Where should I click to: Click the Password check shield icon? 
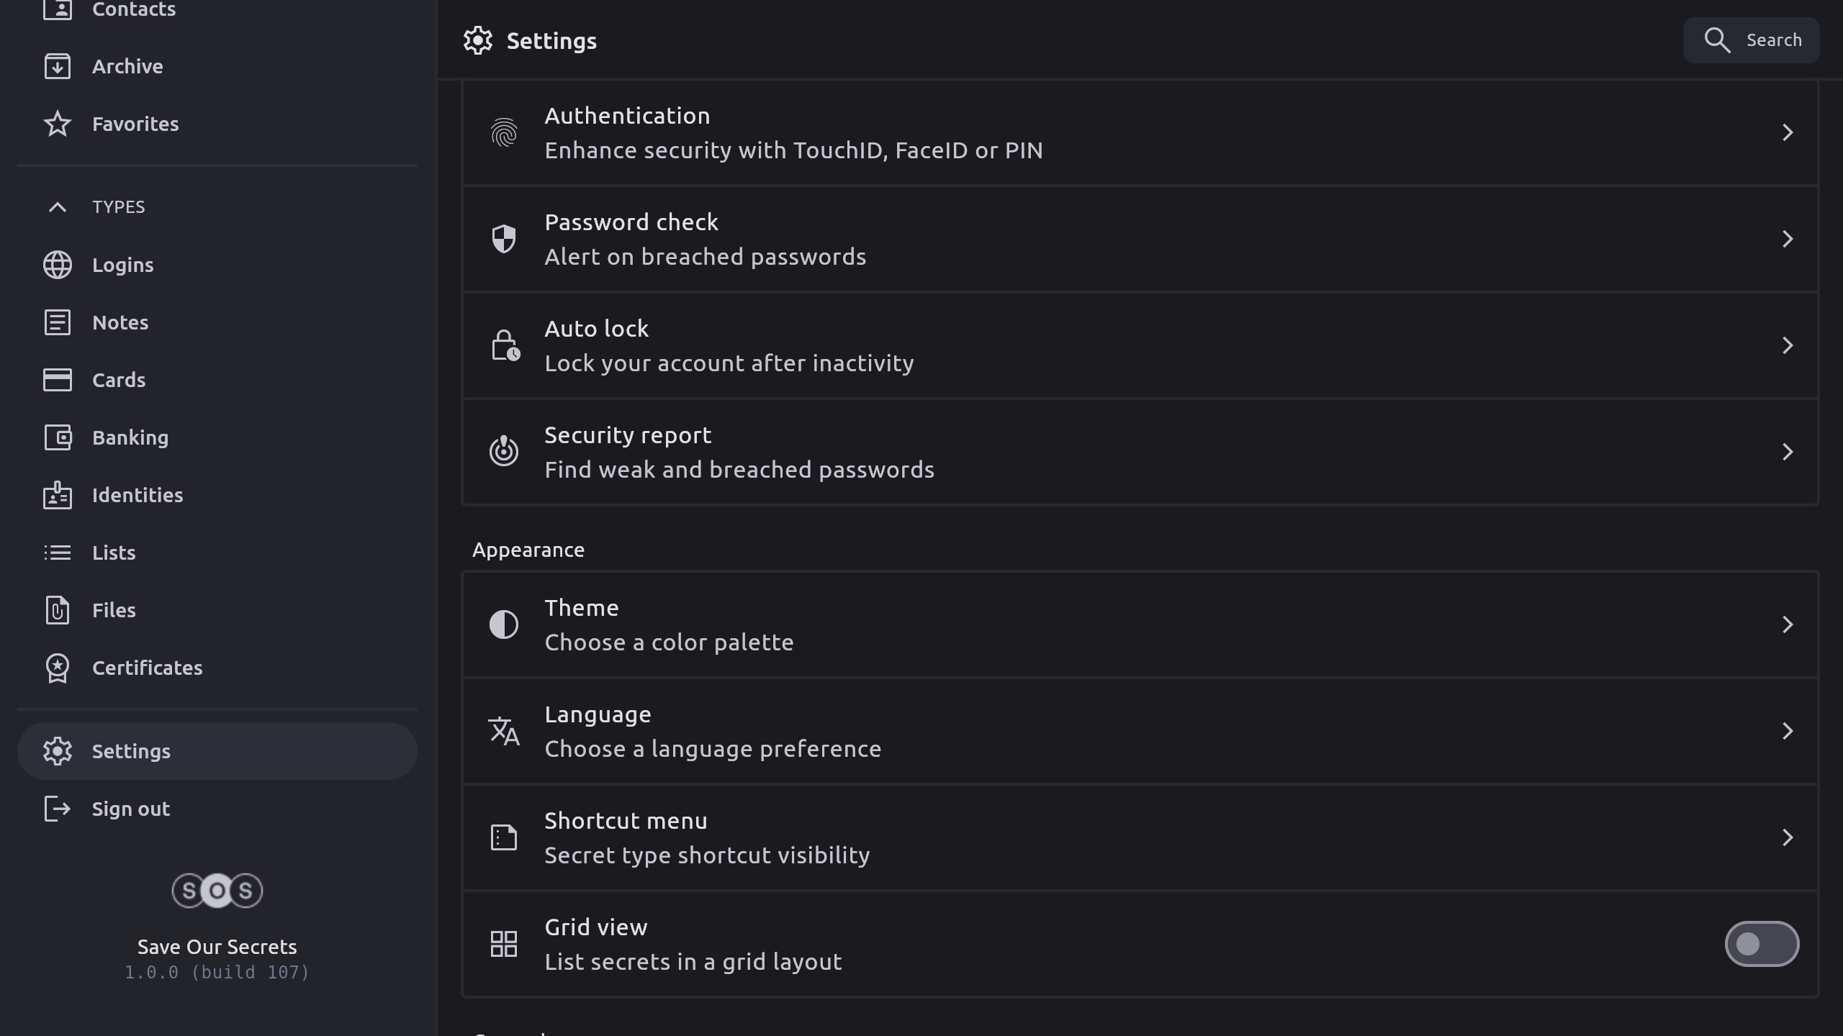[x=504, y=239]
